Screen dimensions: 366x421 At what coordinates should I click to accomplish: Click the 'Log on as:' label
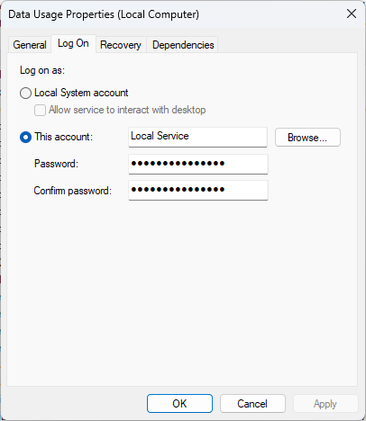point(42,70)
